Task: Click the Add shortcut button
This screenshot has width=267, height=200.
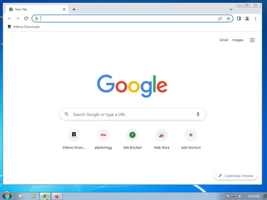Action: pos(191,140)
